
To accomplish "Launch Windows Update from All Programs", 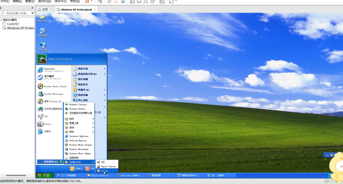I will pyautogui.click(x=79, y=109).
